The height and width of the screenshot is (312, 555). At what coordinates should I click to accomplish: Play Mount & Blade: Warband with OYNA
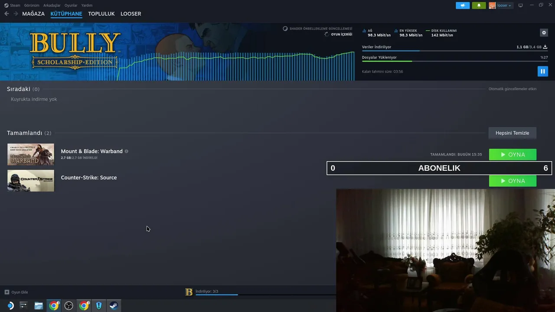pos(513,155)
